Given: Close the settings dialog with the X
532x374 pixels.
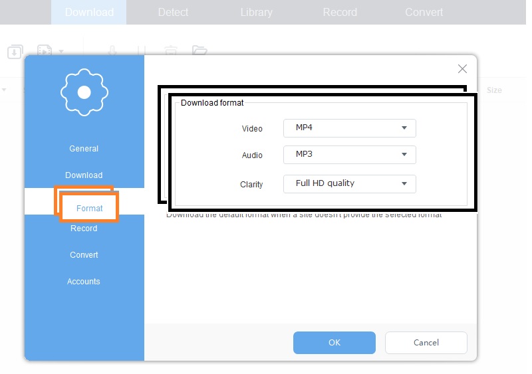Looking at the screenshot, I should 462,69.
